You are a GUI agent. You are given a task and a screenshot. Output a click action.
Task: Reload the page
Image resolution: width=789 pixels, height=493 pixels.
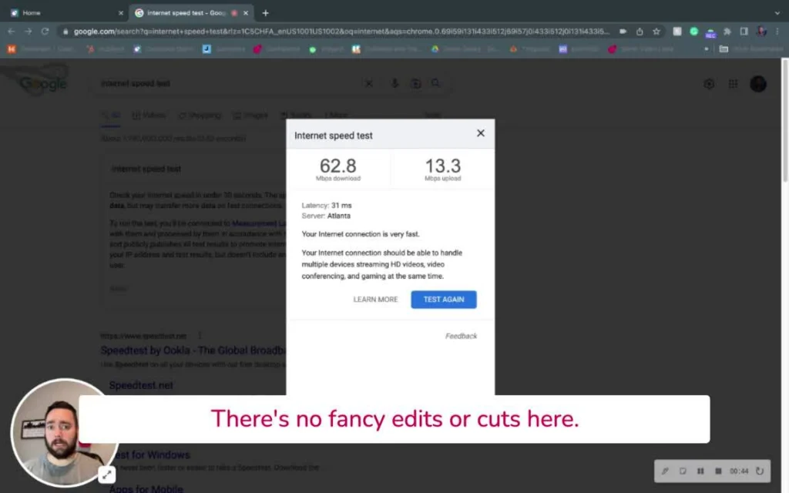[x=45, y=32]
